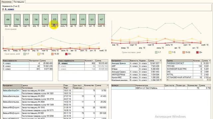Select the PHOENIX CONTACT group row
The height and width of the screenshot is (119, 213).
(188, 63)
